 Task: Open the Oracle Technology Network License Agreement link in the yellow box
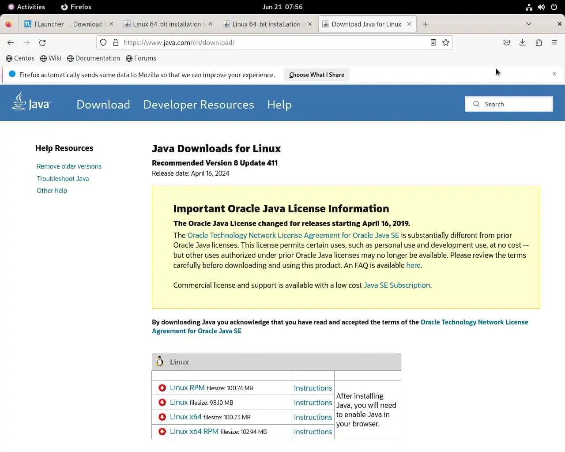[x=293, y=235]
